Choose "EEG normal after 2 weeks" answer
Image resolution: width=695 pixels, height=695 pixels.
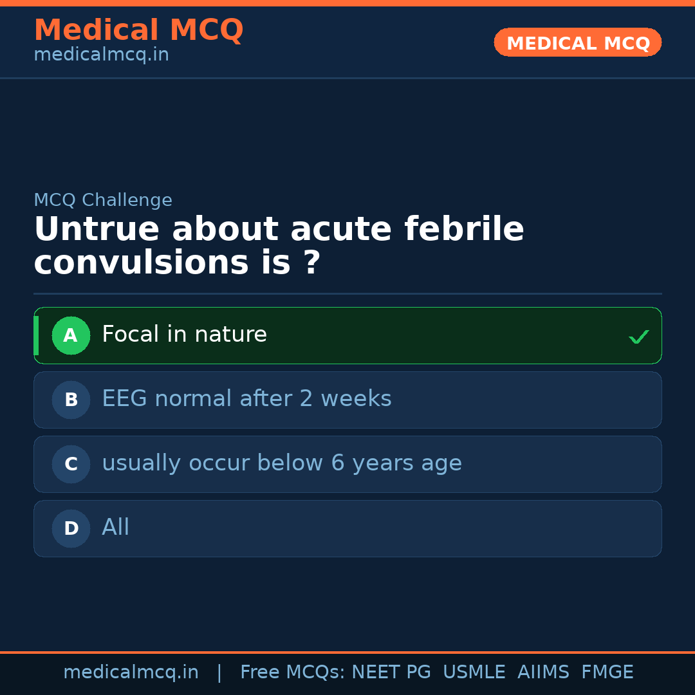pyautogui.click(x=246, y=399)
